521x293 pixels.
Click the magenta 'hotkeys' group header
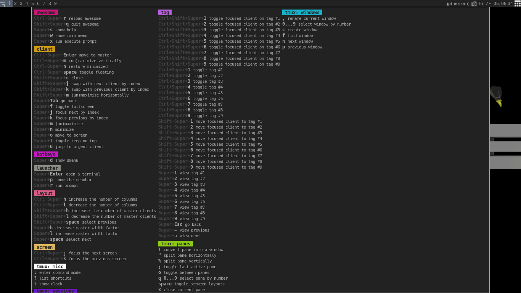pos(46,155)
